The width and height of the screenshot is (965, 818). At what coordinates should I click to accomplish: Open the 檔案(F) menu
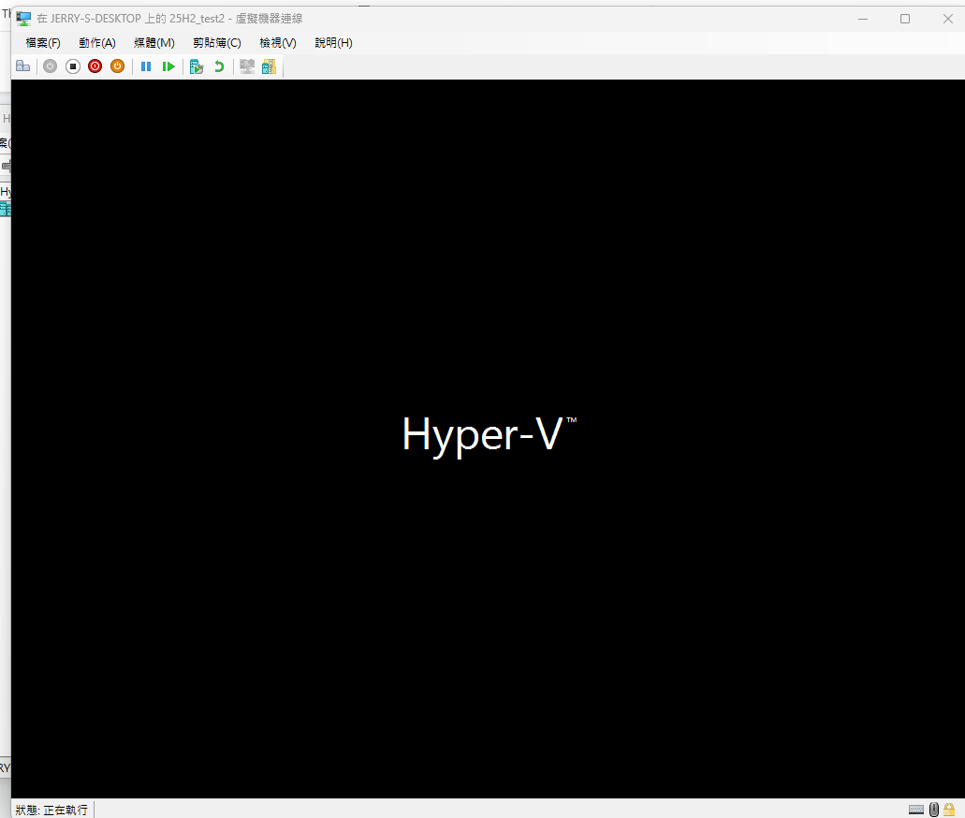(43, 42)
